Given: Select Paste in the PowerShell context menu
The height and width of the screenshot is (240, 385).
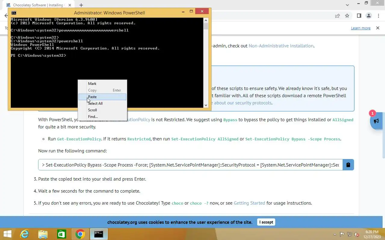Looking at the screenshot, I should tap(102, 97).
